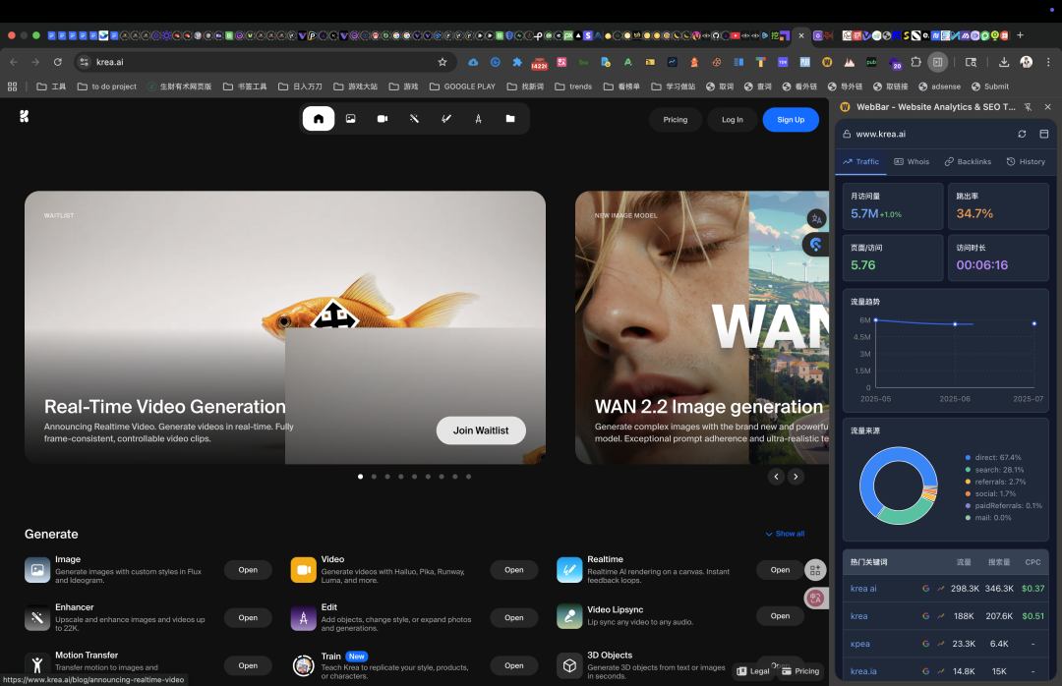The width and height of the screenshot is (1062, 686).
Task: Open the 'GOOGLE PLAY' bookmark folder
Action: pos(462,86)
